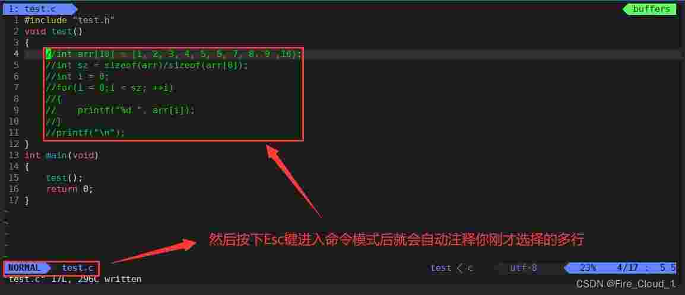Click line number 13 in gutter
Viewport: 685px width, 295px height.
pyautogui.click(x=14, y=155)
